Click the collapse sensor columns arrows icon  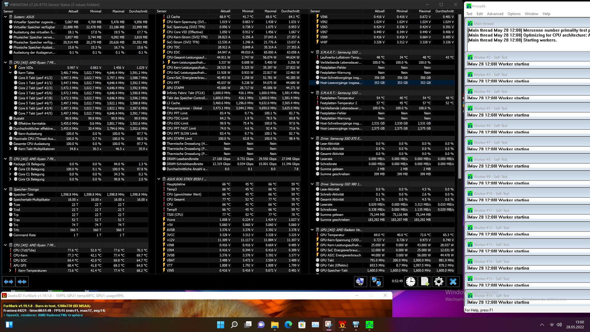coord(22,282)
